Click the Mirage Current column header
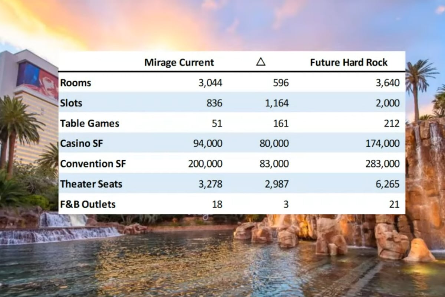 [179, 62]
